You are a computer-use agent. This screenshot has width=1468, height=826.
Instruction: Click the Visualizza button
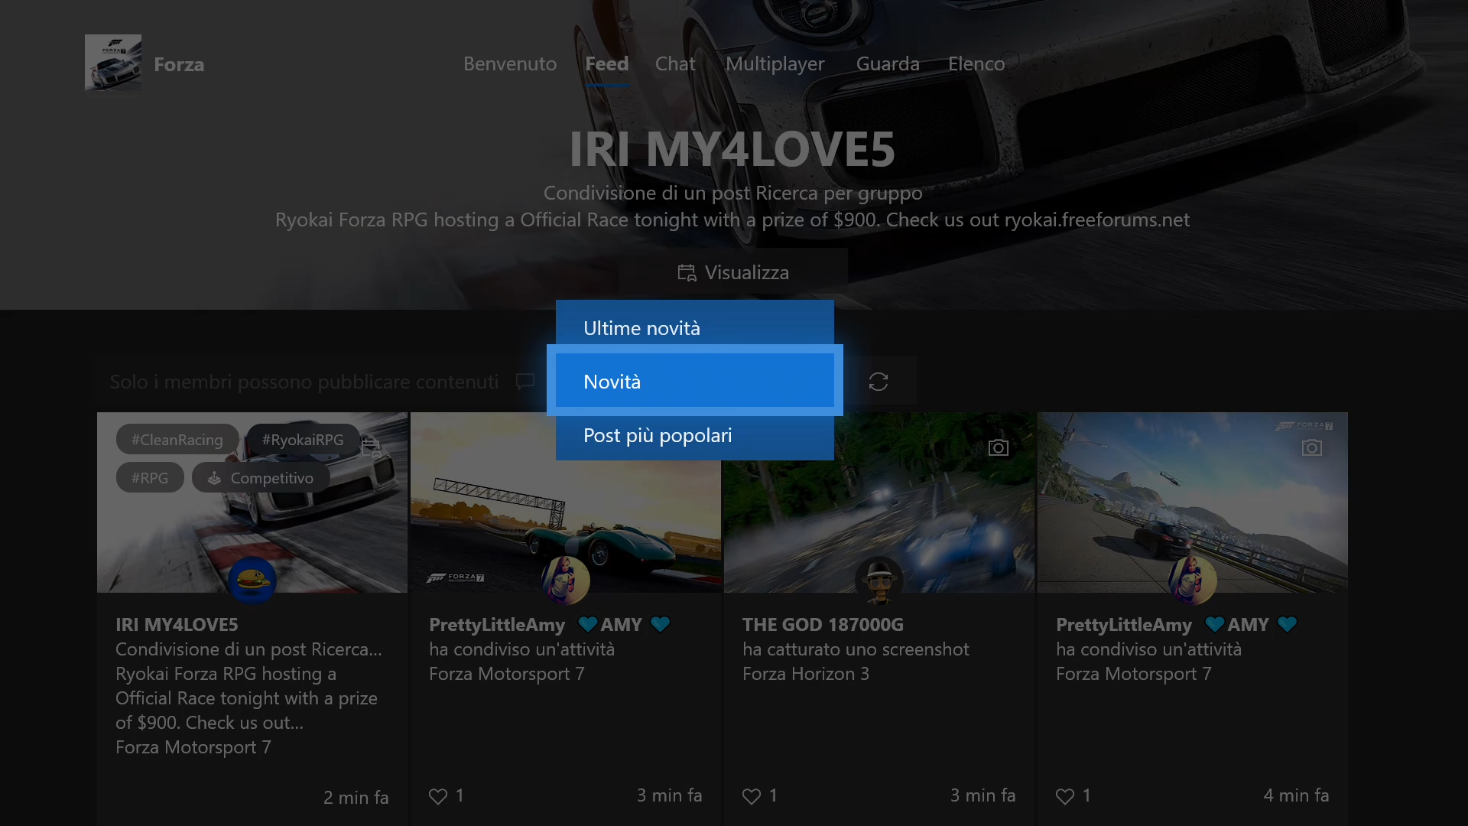pos(733,272)
